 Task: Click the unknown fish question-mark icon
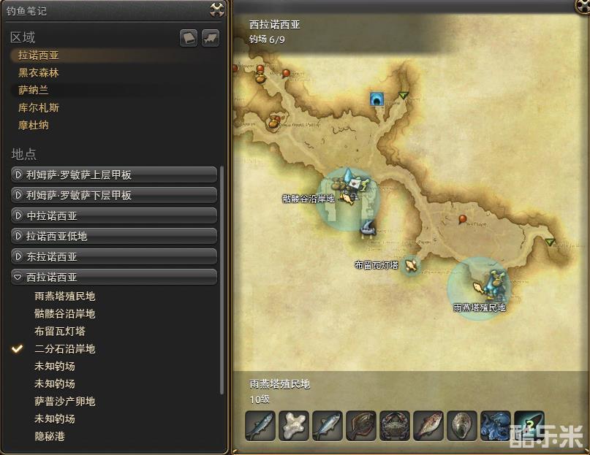coord(529,426)
